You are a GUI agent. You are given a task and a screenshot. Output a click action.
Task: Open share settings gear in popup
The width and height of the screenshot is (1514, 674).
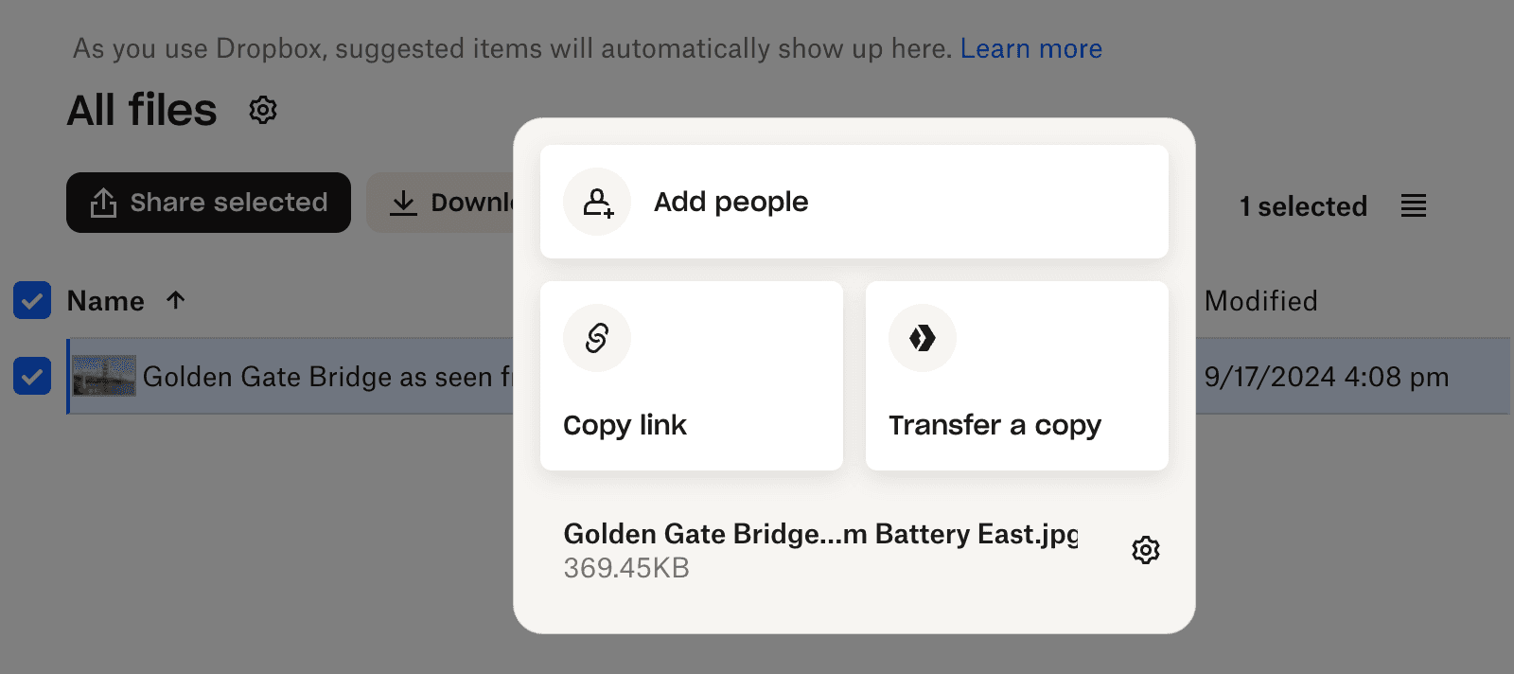(1146, 550)
